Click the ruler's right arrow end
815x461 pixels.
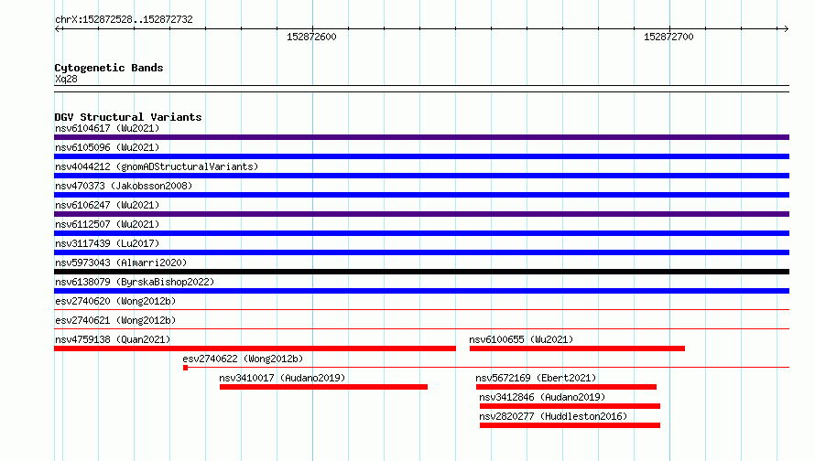point(786,28)
